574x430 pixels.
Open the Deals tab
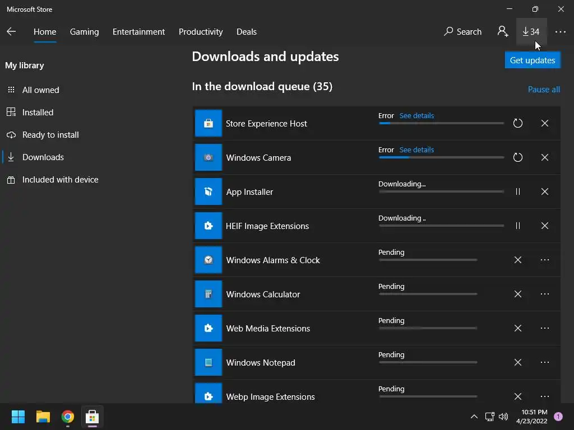[x=247, y=32]
